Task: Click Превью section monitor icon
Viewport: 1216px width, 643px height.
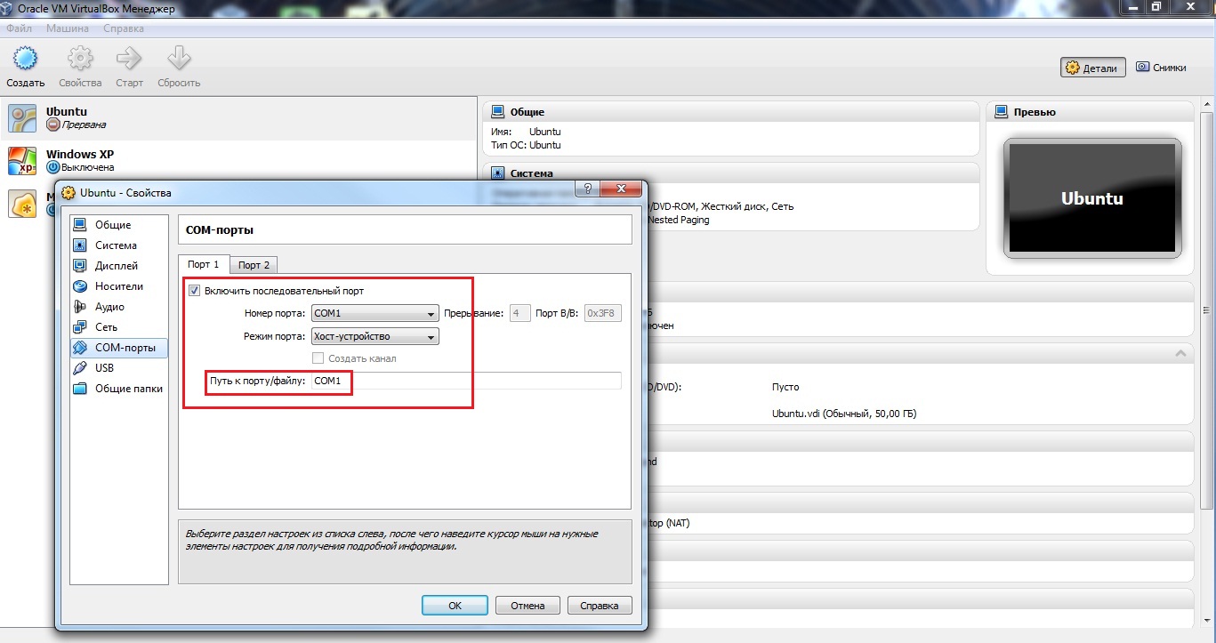Action: [x=1002, y=112]
